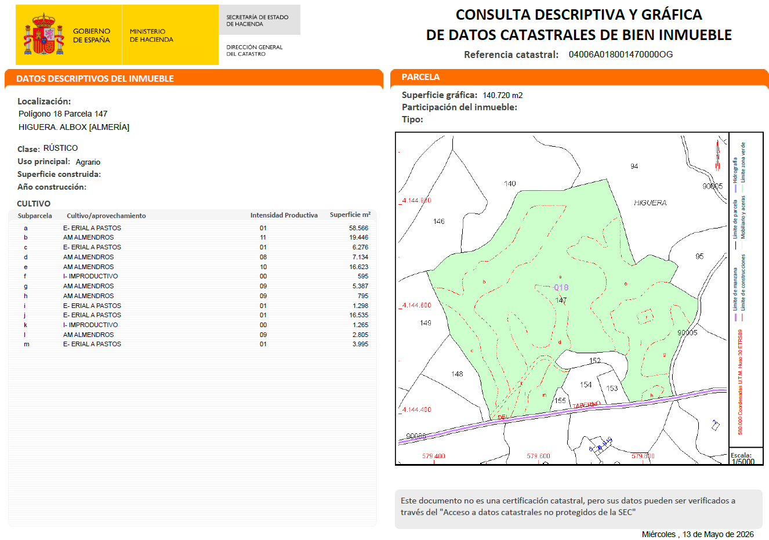Click 'DIRECCIÓN GENERAL DEL CATASTRO' text

pos(255,50)
